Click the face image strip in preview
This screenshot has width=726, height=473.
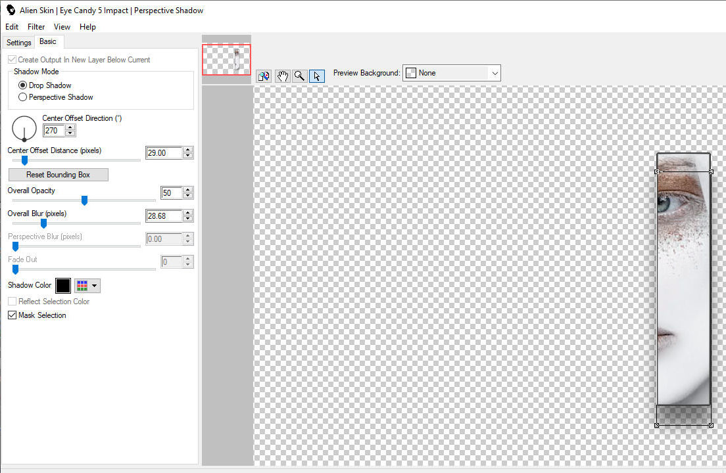click(x=683, y=279)
